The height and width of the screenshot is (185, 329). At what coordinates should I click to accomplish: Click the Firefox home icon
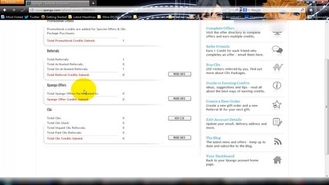[311, 10]
